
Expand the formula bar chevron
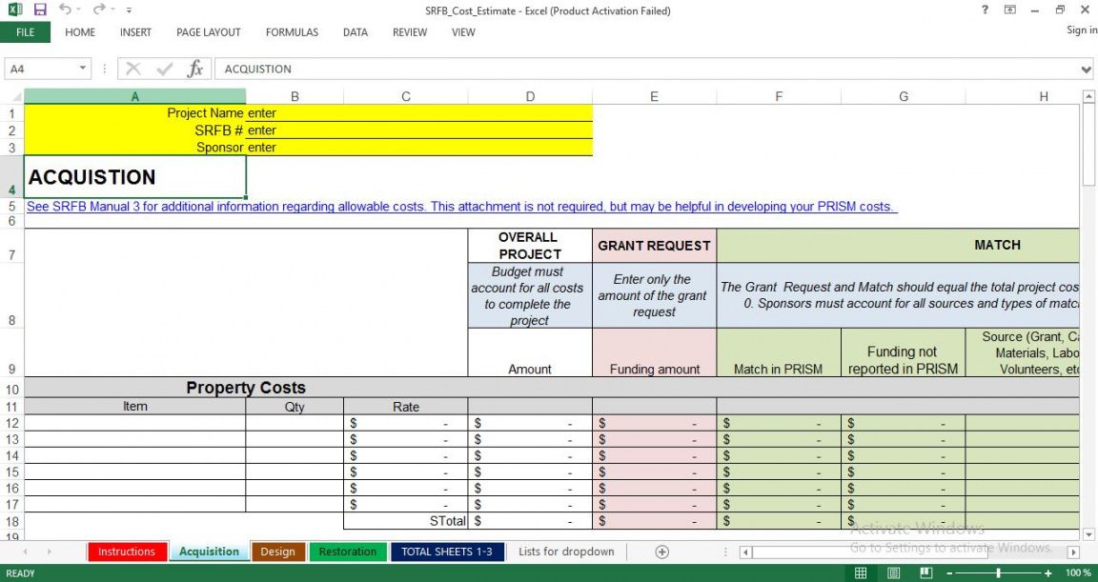pyautogui.click(x=1087, y=70)
